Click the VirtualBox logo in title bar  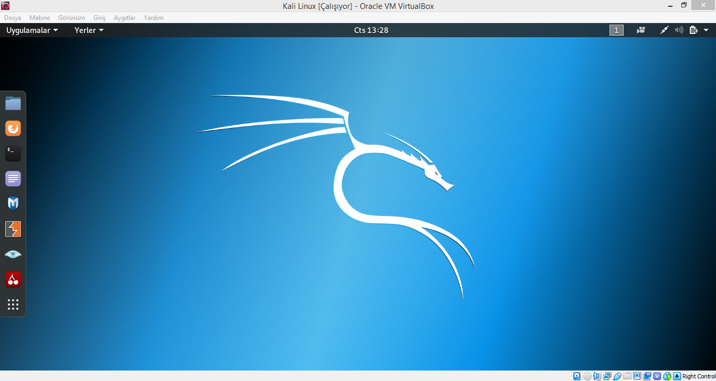pyautogui.click(x=6, y=6)
